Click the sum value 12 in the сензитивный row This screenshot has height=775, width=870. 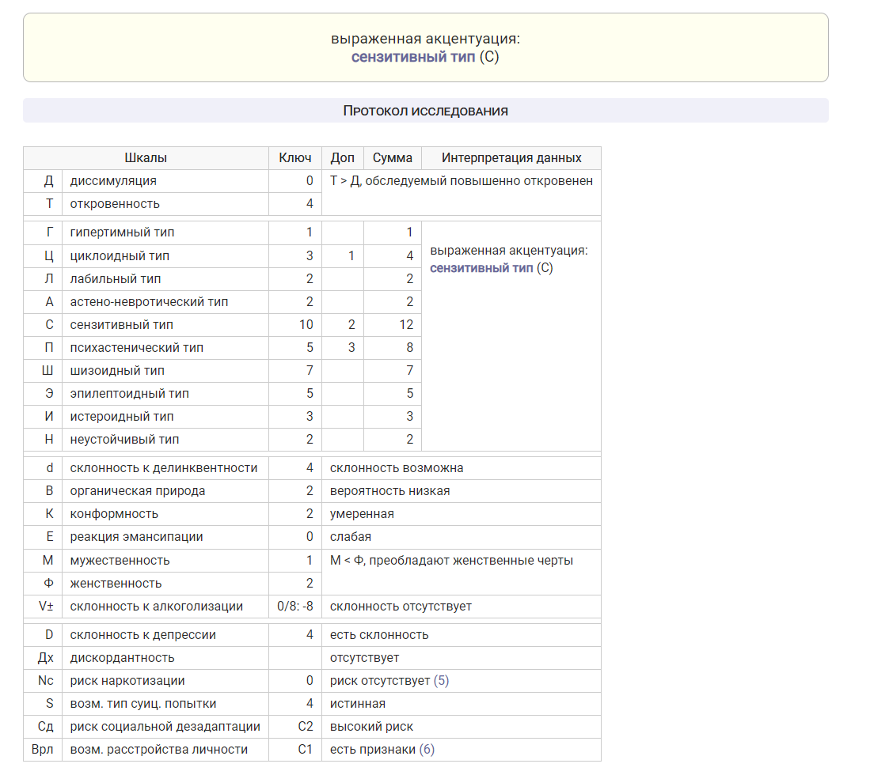point(406,325)
